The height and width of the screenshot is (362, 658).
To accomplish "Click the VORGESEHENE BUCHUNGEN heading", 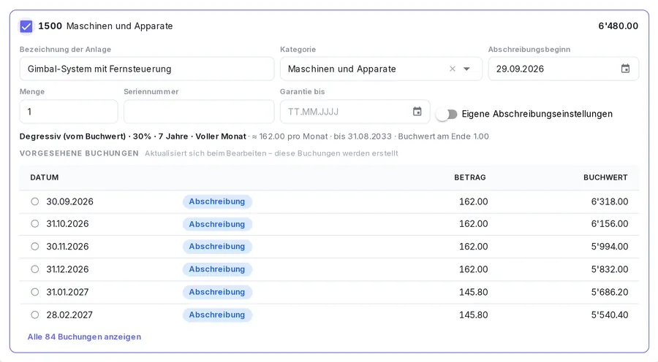I will (x=79, y=153).
